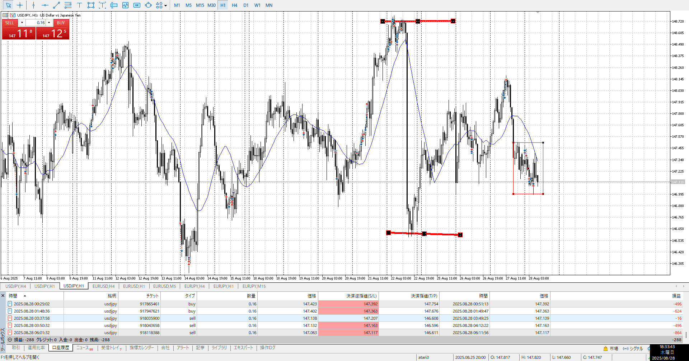This screenshot has width=689, height=361.
Task: Pick the vertical line drawing tool
Action: click(33, 5)
